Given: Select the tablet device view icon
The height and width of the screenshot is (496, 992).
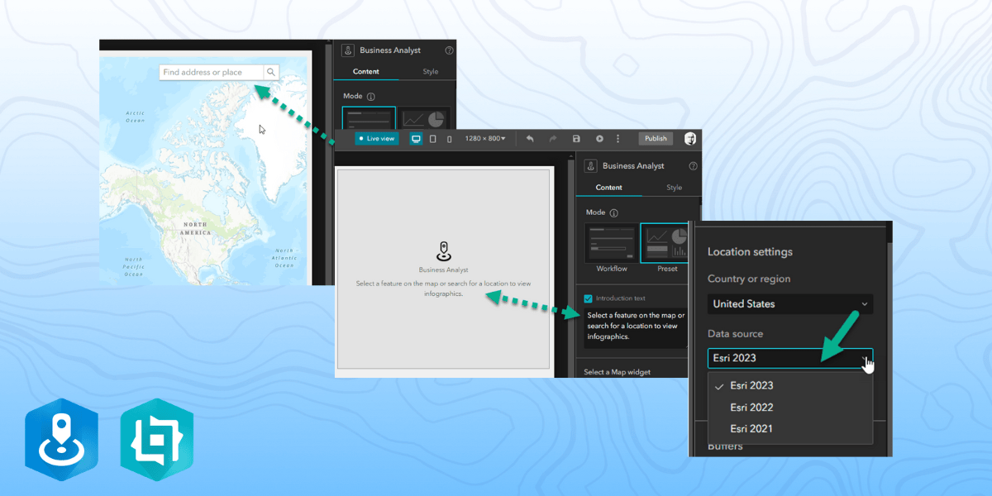Looking at the screenshot, I should click(x=432, y=139).
